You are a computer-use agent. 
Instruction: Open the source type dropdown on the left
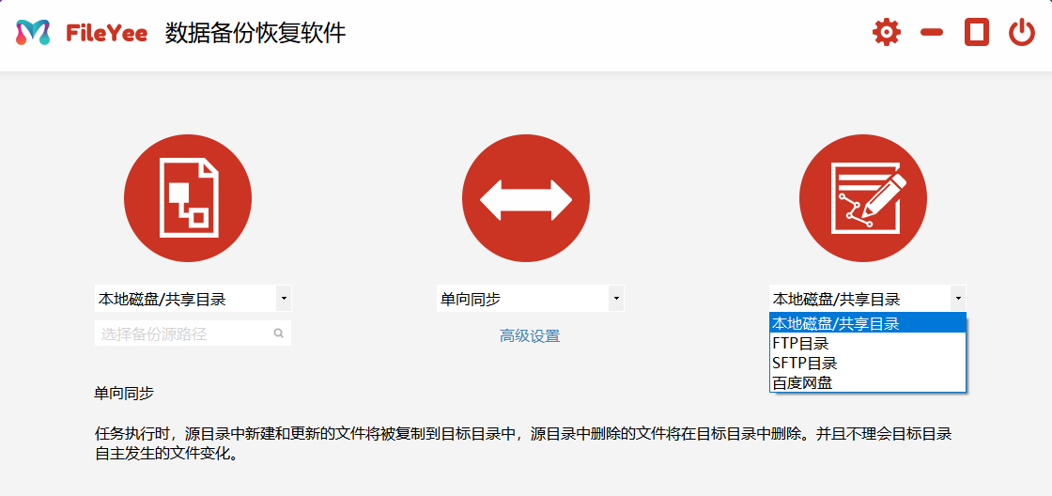click(193, 299)
